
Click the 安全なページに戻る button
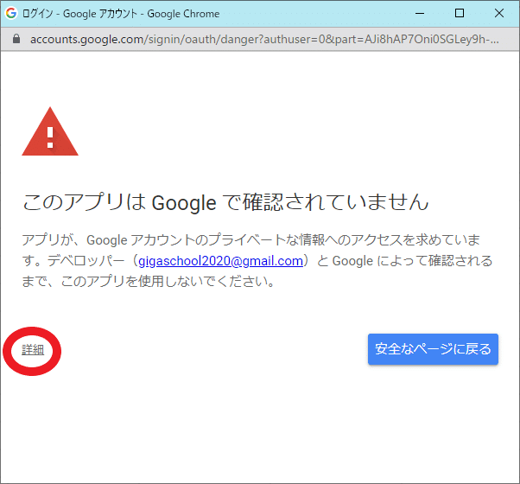pyautogui.click(x=433, y=349)
